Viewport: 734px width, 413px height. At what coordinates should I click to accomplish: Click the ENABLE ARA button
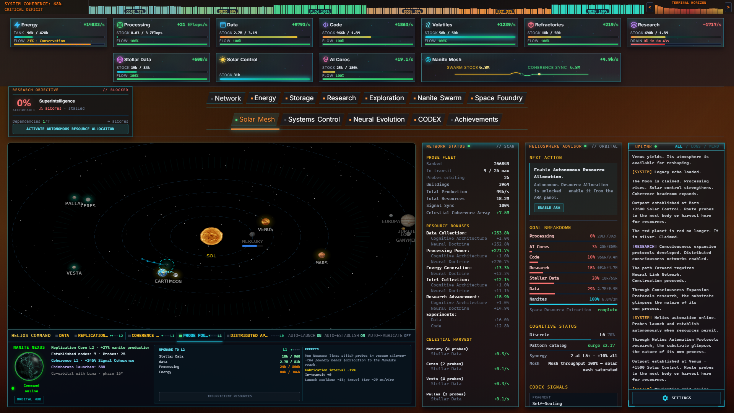(549, 208)
